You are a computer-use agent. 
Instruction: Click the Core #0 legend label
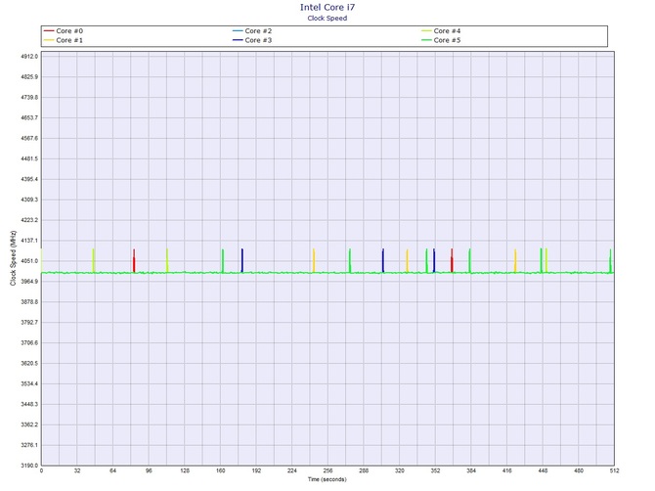[69, 31]
